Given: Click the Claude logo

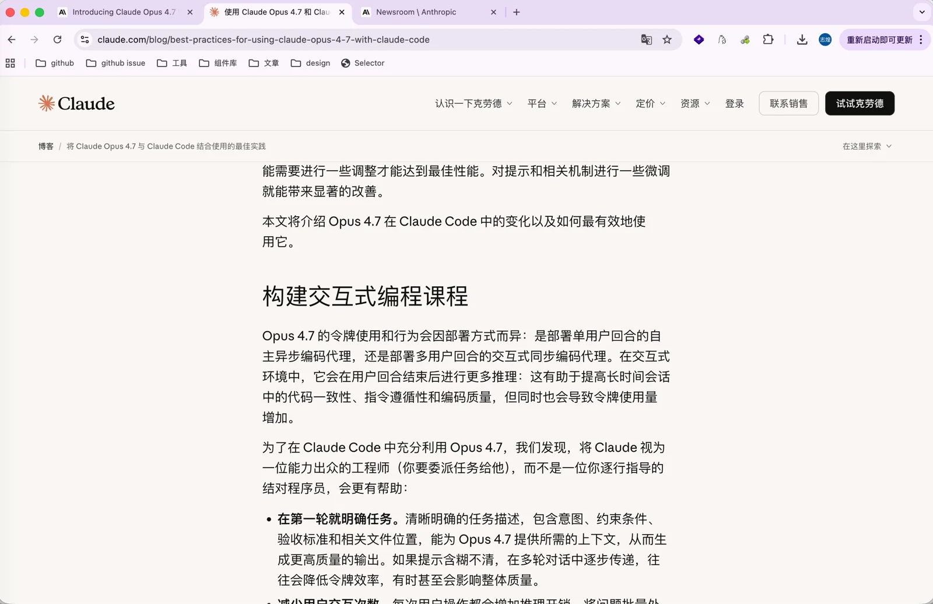Looking at the screenshot, I should tap(76, 103).
